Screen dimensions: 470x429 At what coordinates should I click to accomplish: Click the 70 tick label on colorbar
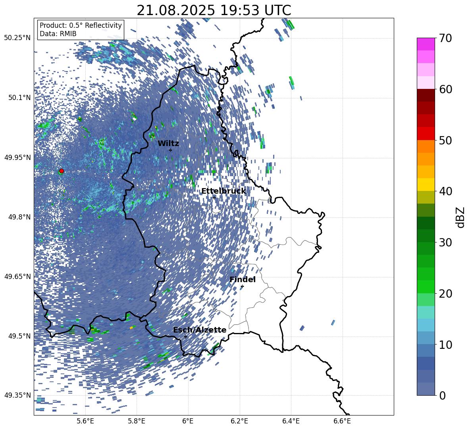pos(446,38)
